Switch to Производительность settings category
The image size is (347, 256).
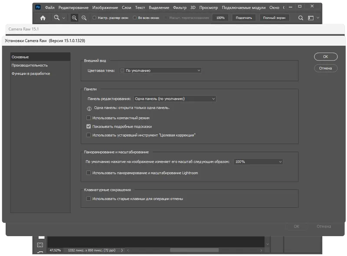40,65
